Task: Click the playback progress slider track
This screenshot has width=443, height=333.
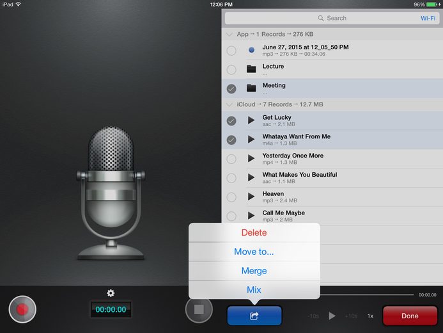Action: tap(367, 295)
